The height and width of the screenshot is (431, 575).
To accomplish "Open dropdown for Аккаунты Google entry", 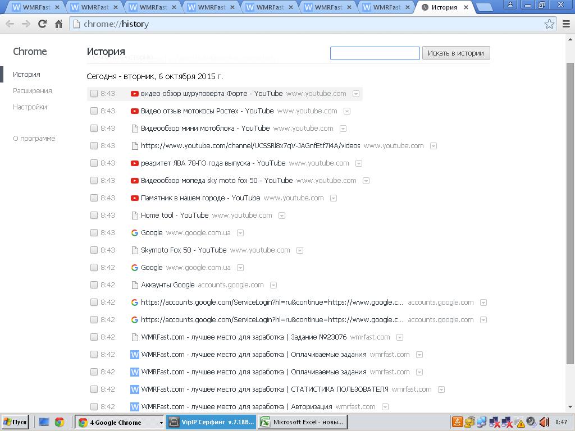I will point(273,285).
